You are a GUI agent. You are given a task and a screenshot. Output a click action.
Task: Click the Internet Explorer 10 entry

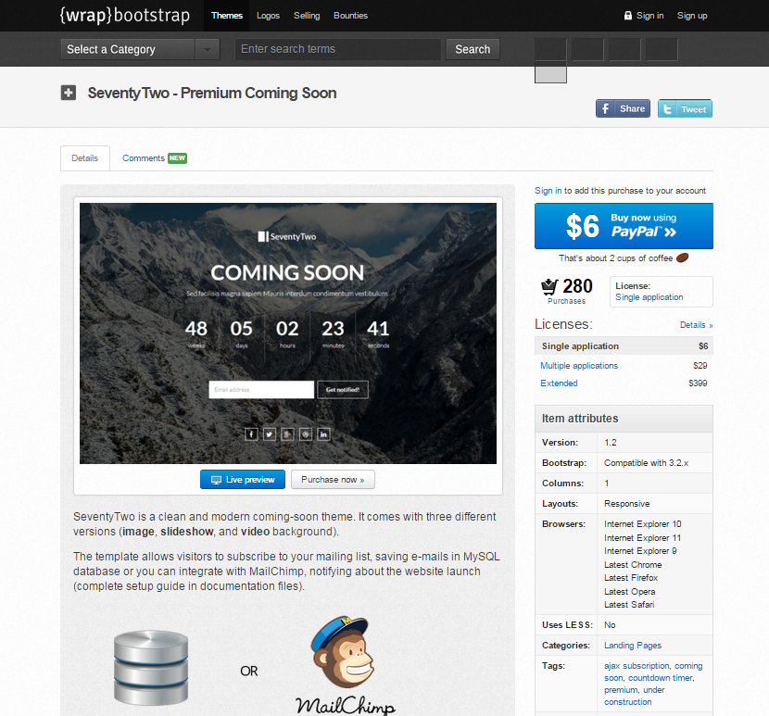click(x=642, y=523)
